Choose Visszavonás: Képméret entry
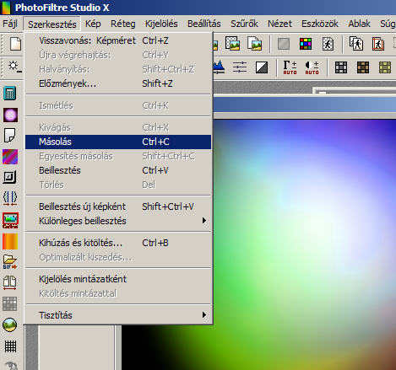The width and height of the screenshot is (396, 370). (x=118, y=40)
